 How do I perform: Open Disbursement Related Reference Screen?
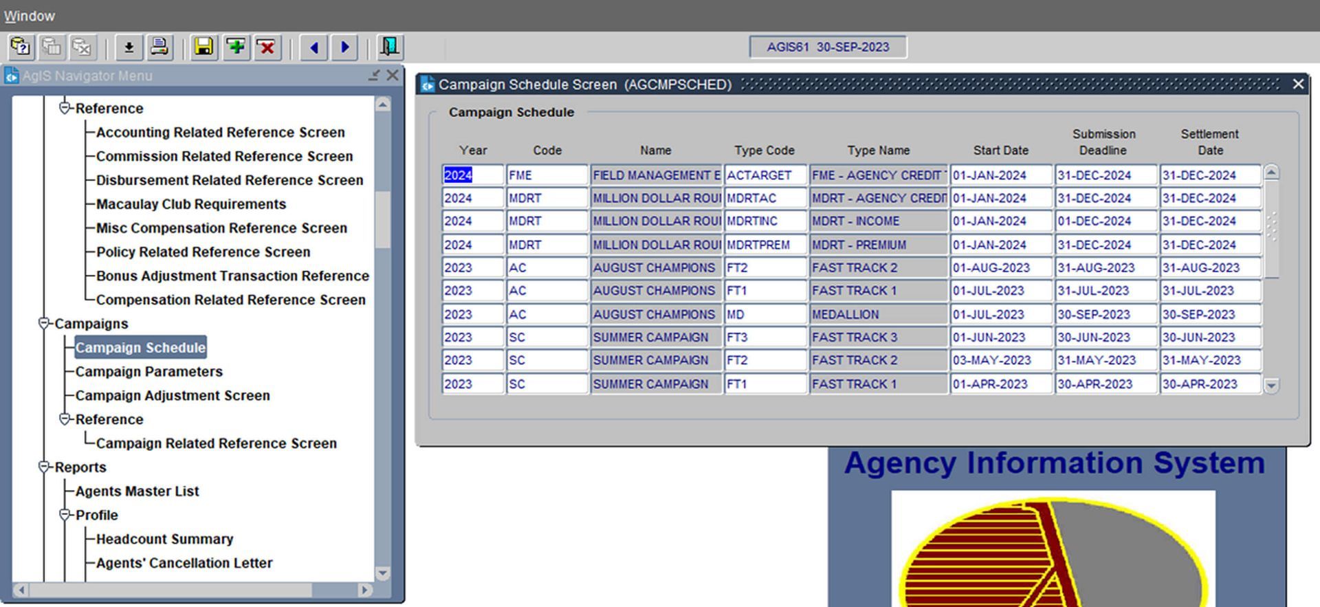click(x=230, y=180)
